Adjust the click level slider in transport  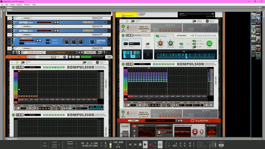tap(110, 145)
